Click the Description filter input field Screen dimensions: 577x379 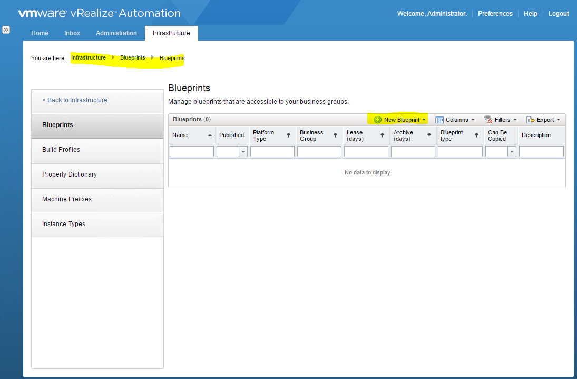click(x=541, y=152)
